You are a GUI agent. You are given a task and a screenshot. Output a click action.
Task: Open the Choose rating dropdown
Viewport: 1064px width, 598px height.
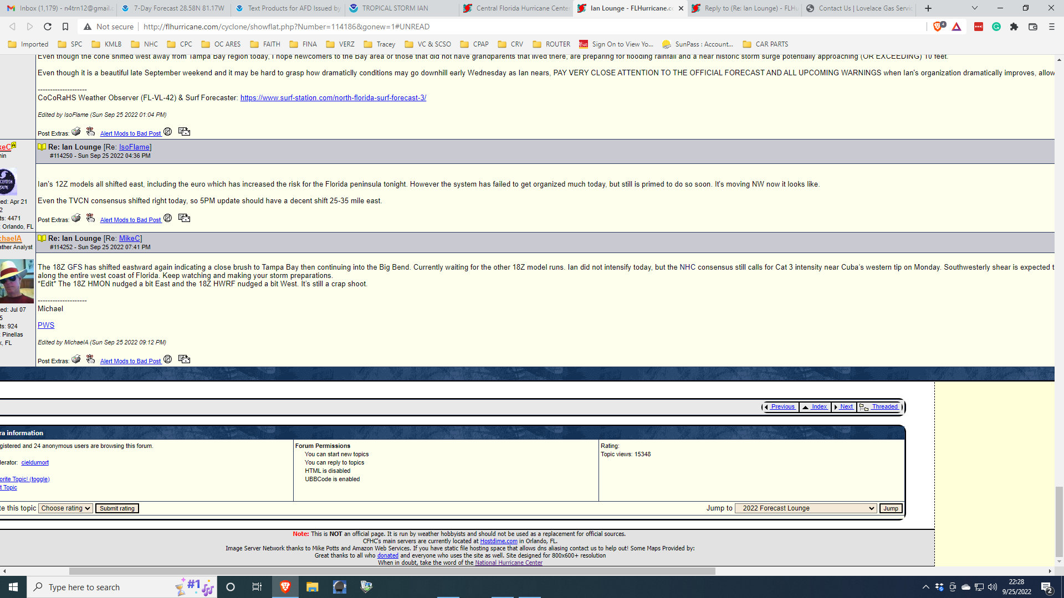point(65,508)
